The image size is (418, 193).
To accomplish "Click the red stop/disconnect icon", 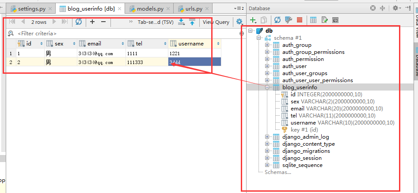I will click(x=300, y=20).
